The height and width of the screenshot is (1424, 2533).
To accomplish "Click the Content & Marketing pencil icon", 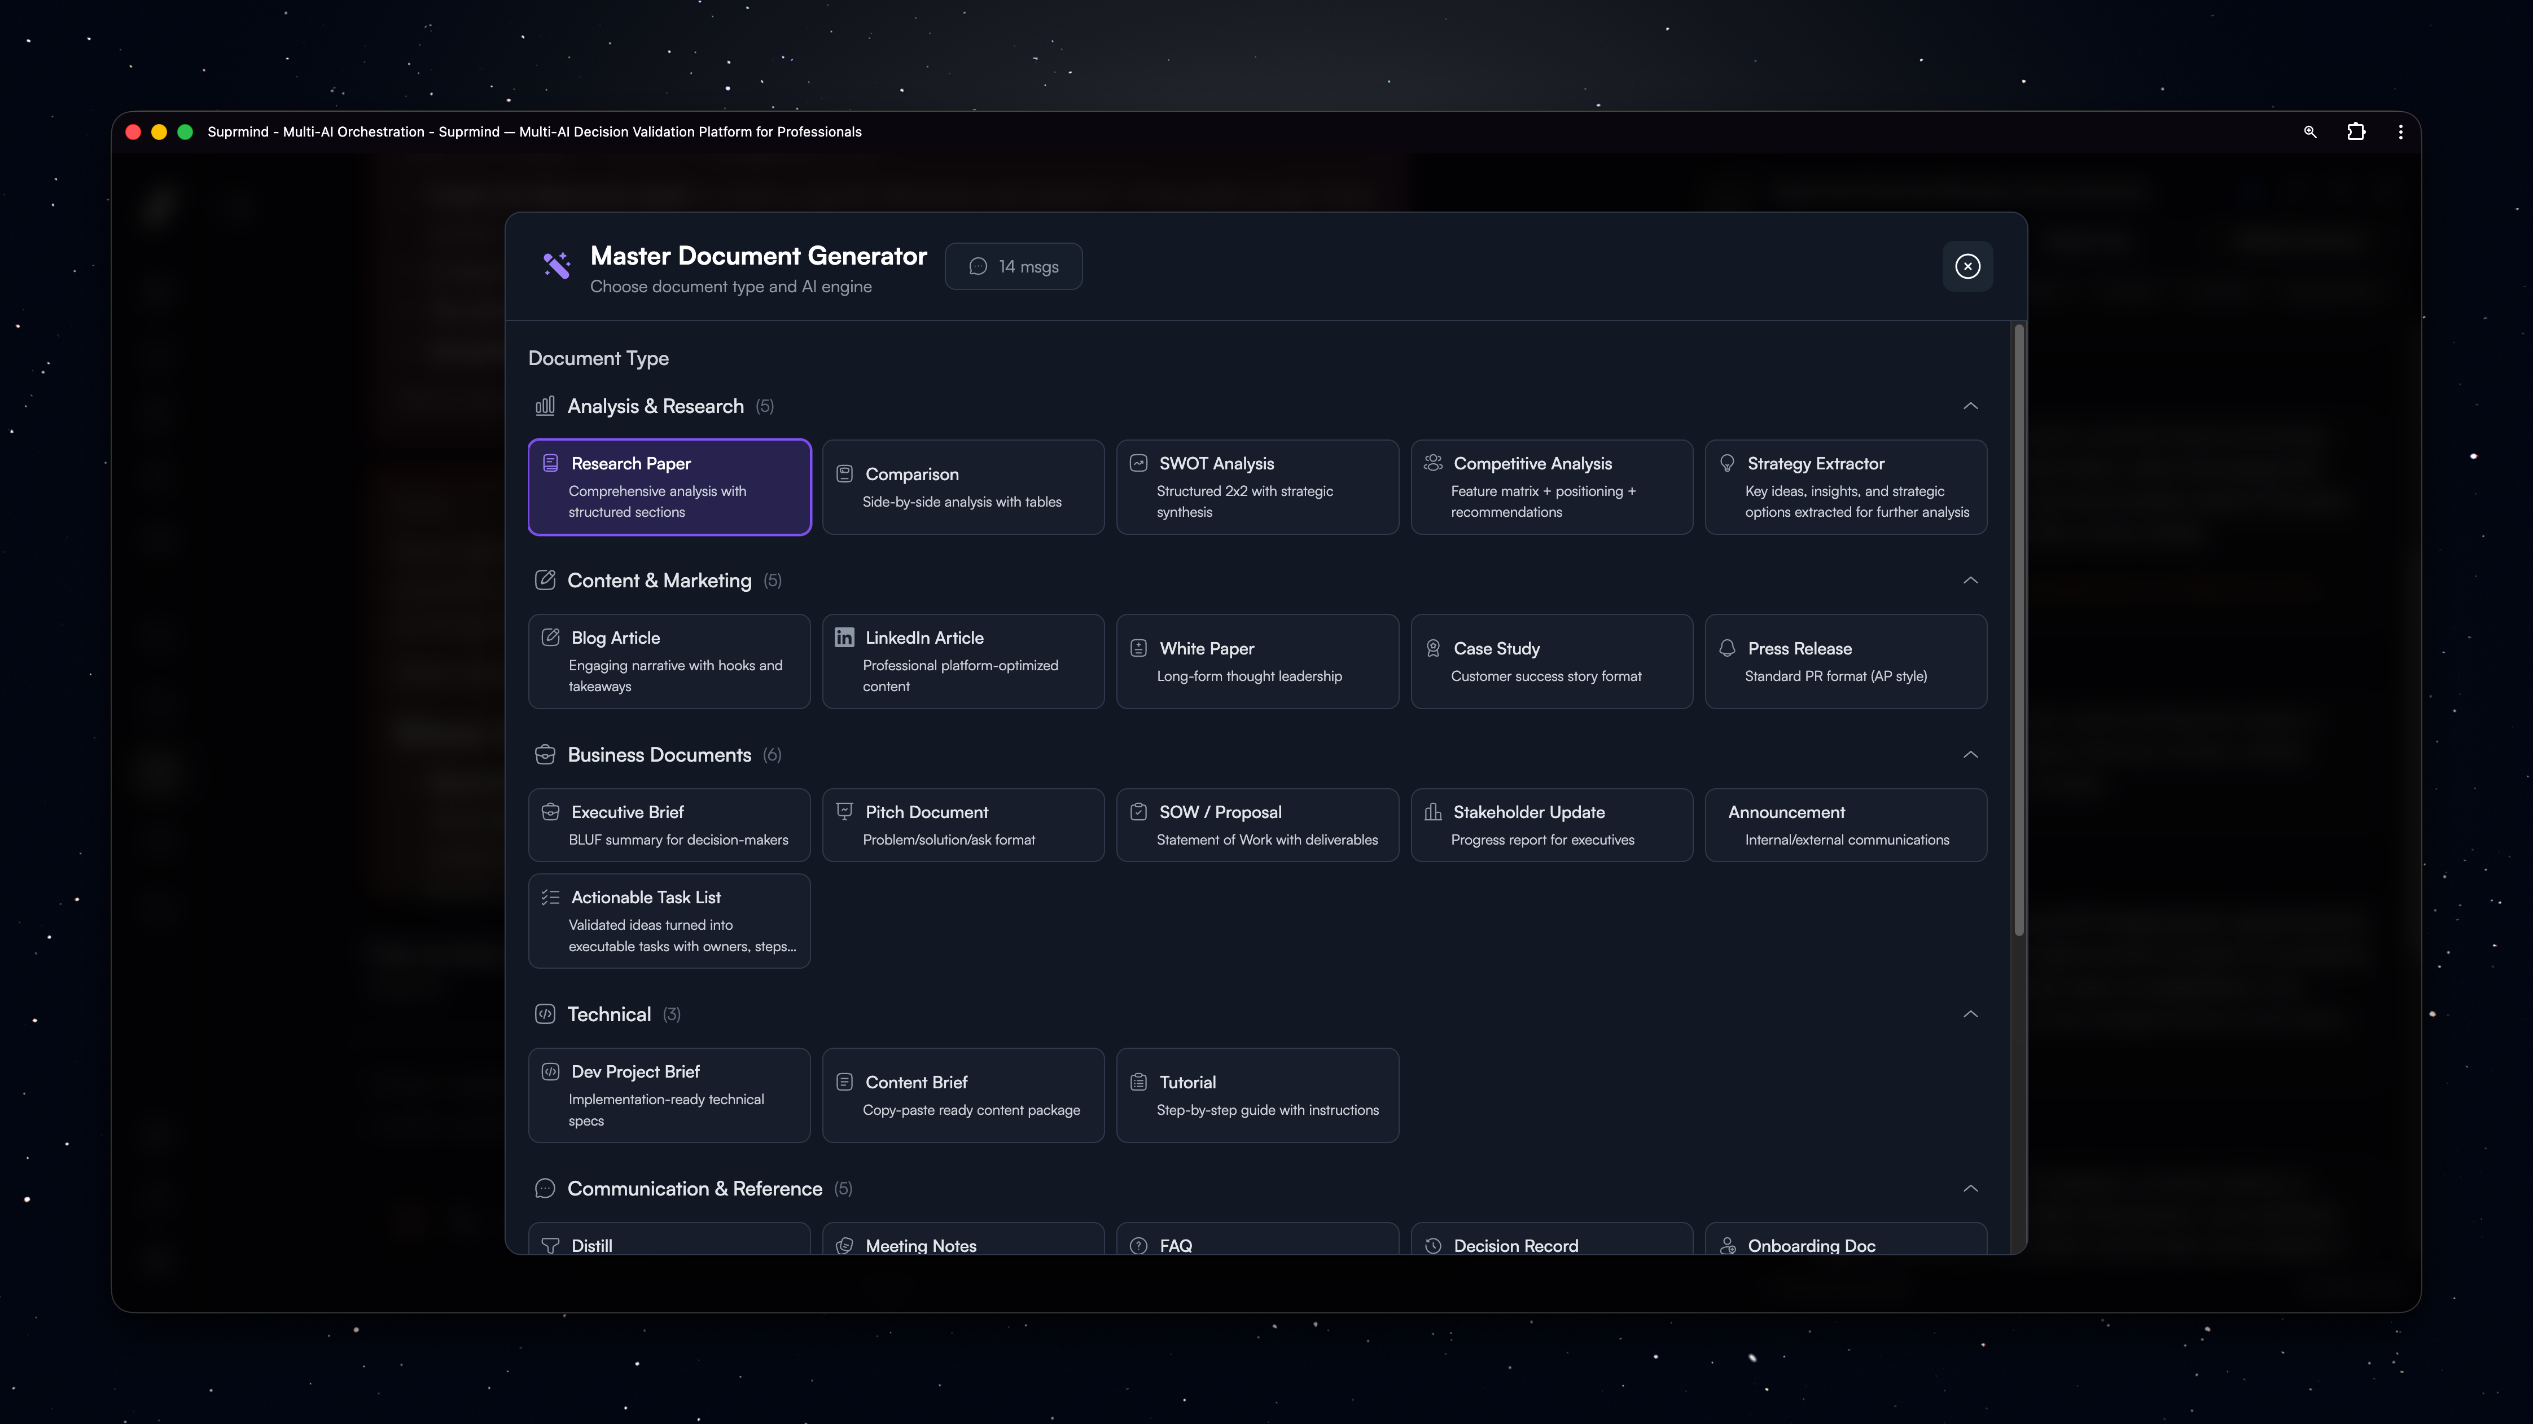I will (x=545, y=580).
